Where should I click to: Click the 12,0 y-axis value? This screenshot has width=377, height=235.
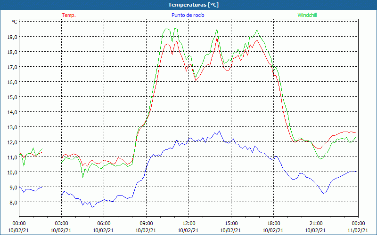(x=12, y=142)
